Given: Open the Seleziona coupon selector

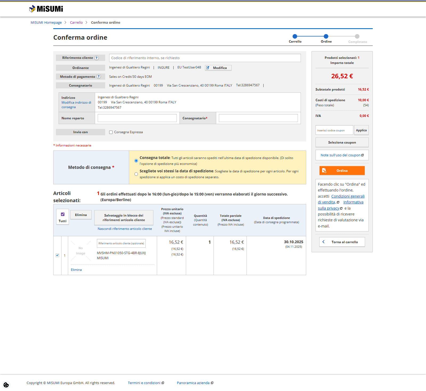Looking at the screenshot, I should tap(342, 142).
